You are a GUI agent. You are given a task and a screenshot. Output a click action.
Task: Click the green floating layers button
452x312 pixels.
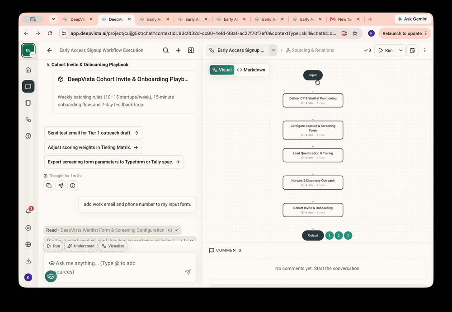[x=51, y=276]
